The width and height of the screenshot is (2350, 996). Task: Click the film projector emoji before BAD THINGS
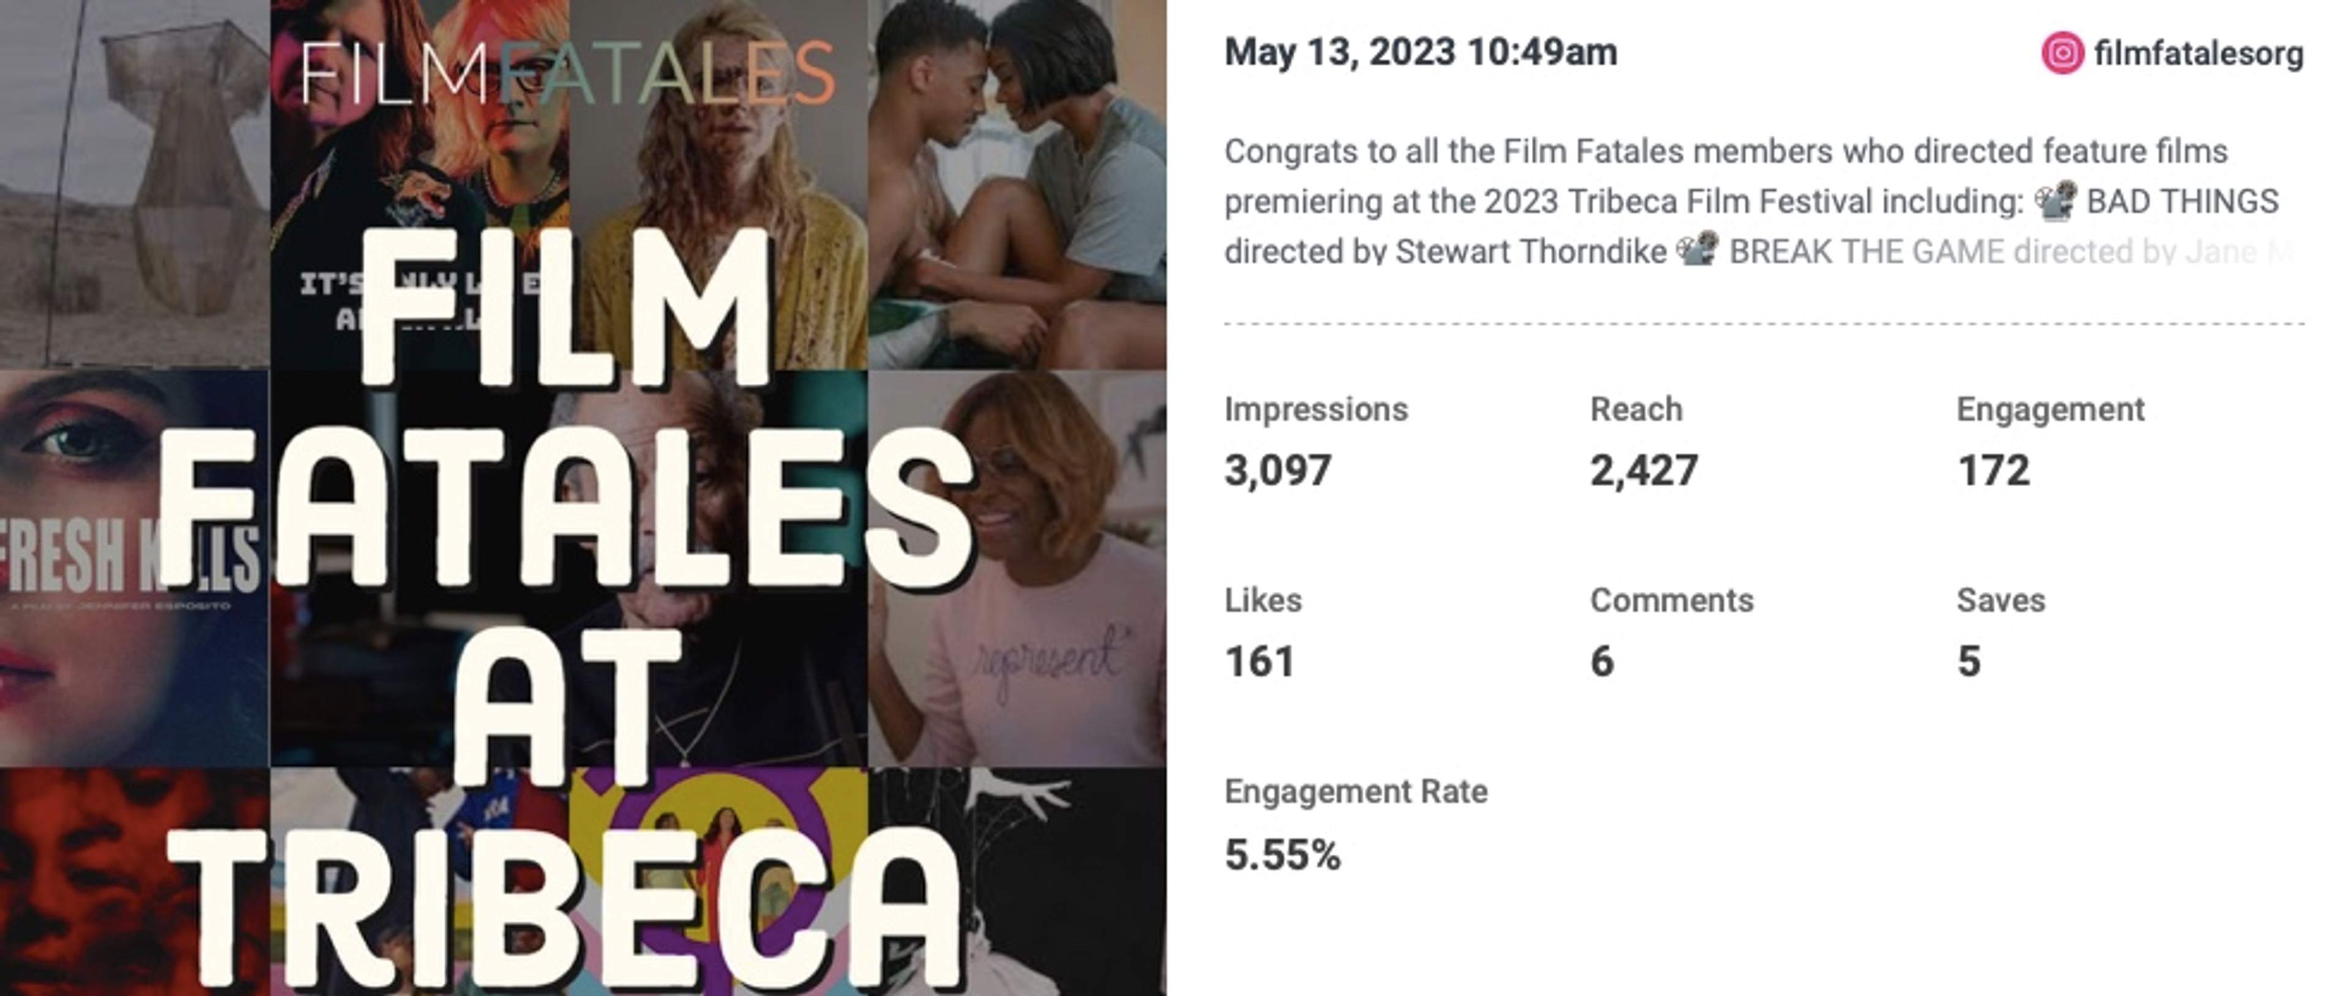[x=2056, y=201]
